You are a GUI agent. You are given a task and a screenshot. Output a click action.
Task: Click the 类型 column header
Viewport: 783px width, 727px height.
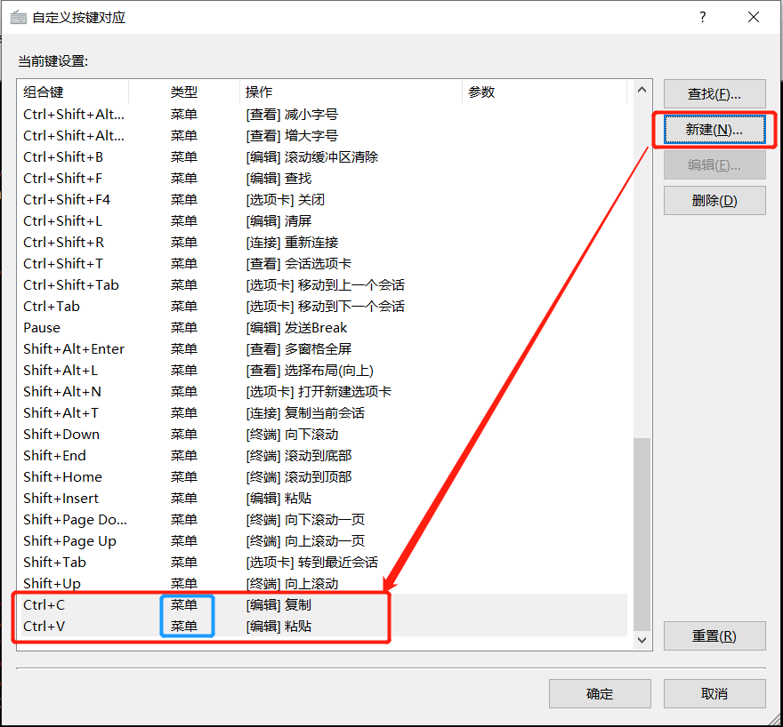pyautogui.click(x=184, y=92)
